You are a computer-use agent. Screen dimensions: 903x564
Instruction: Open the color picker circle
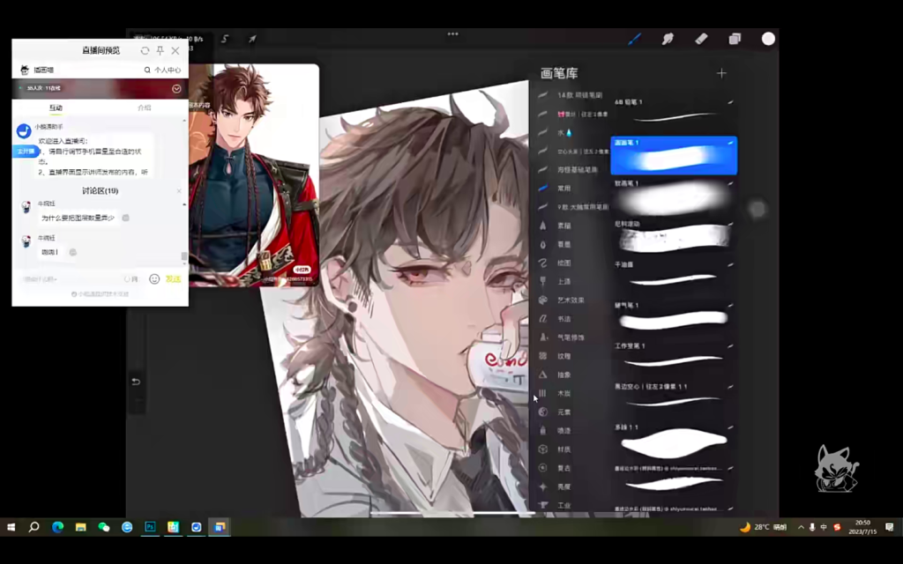(768, 39)
